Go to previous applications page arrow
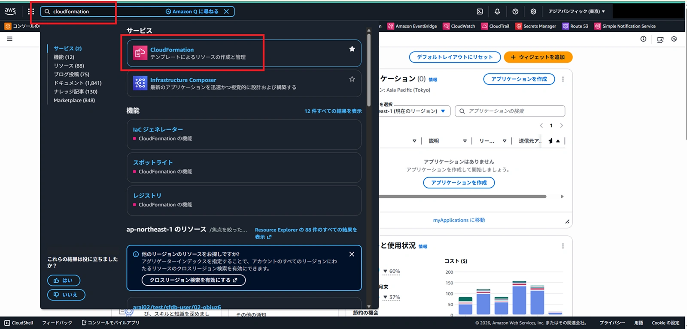The width and height of the screenshot is (687, 329). click(x=541, y=126)
